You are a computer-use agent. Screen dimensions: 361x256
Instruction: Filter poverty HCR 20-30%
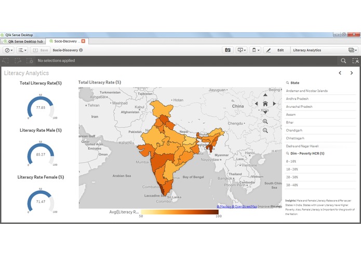(x=320, y=177)
